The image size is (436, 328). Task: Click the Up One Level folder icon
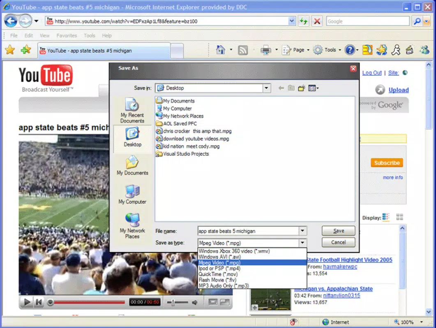click(291, 88)
